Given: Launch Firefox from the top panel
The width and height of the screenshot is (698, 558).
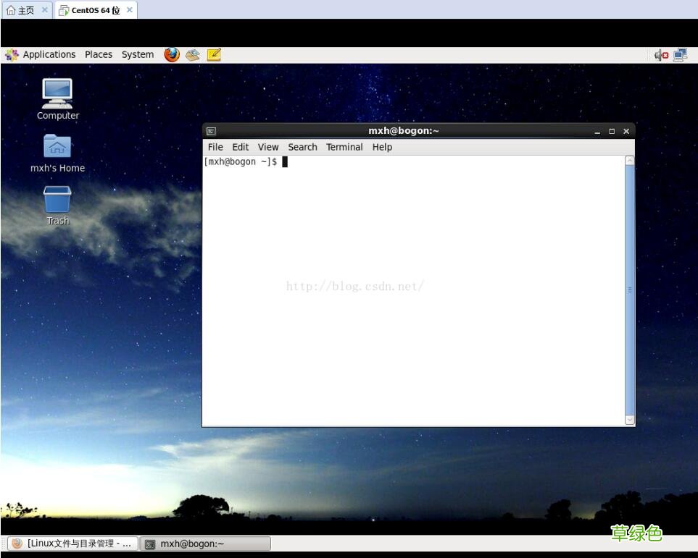Looking at the screenshot, I should pyautogui.click(x=171, y=54).
